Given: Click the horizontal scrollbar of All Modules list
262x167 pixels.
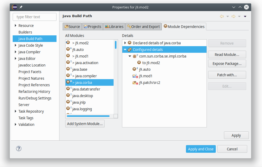Looking at the screenshot, I should (x=88, y=116).
